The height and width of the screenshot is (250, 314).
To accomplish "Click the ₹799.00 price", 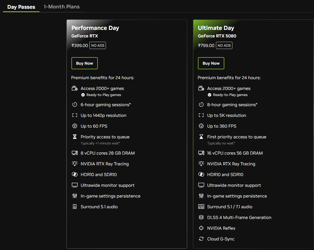I will coord(206,46).
